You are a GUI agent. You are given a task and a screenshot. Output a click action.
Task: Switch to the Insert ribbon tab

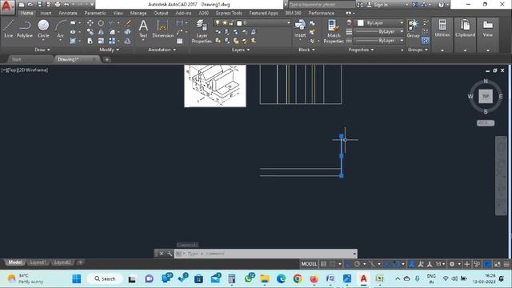[x=46, y=13]
